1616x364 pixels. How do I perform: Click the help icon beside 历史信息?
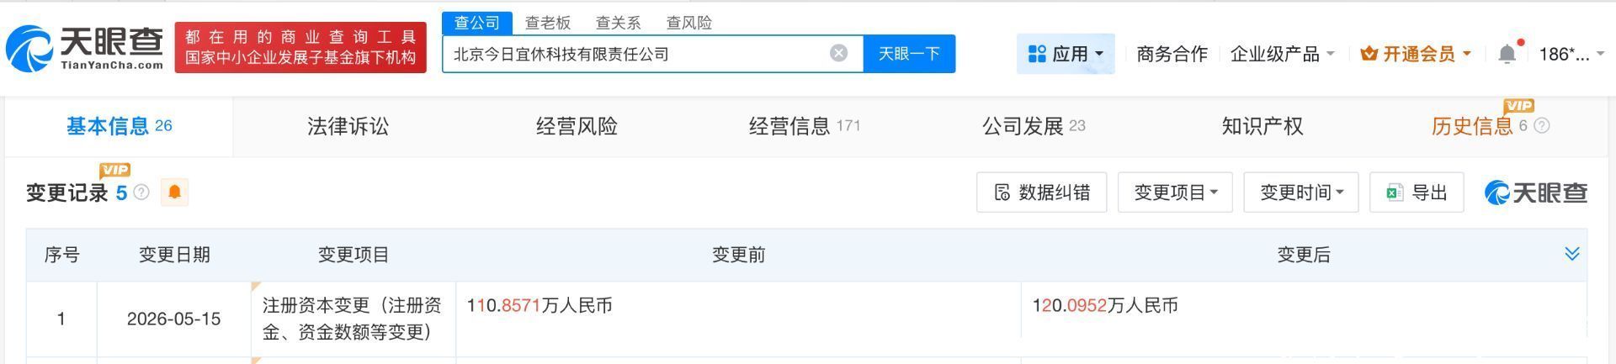[x=1541, y=126]
